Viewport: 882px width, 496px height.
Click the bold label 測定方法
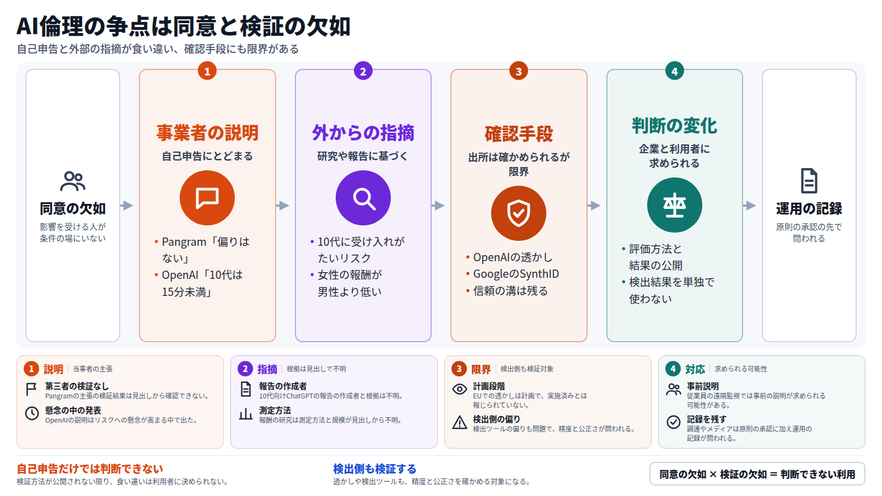point(275,411)
